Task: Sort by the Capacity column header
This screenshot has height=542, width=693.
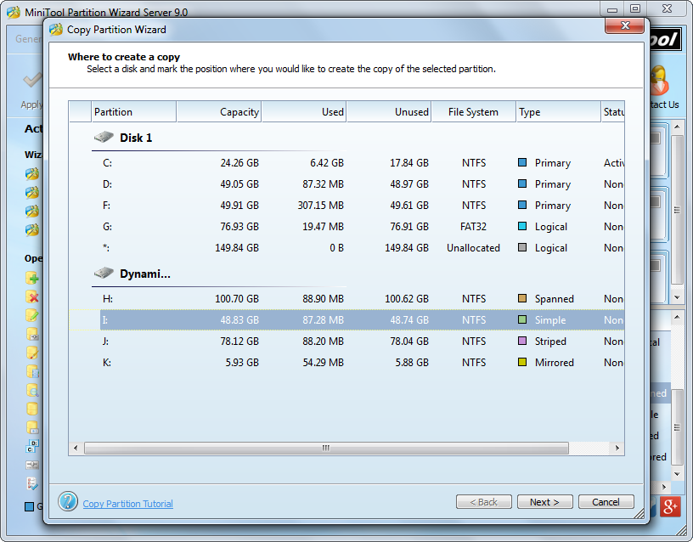Action: [219, 112]
